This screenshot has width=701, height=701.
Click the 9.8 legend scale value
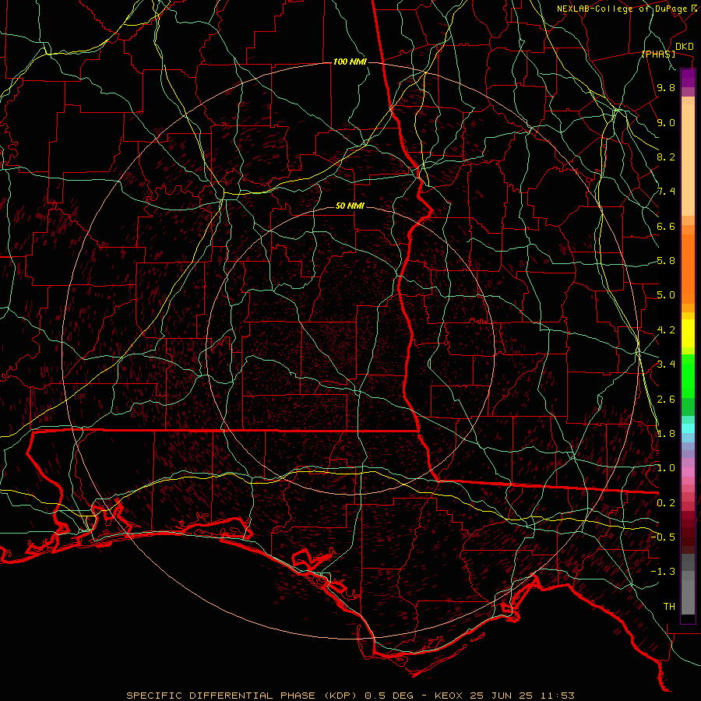tap(666, 88)
